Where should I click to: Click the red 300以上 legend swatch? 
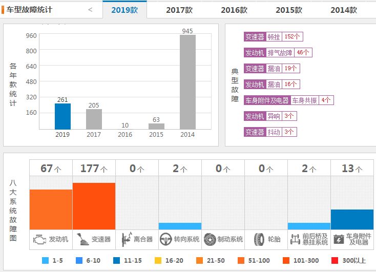(335, 261)
